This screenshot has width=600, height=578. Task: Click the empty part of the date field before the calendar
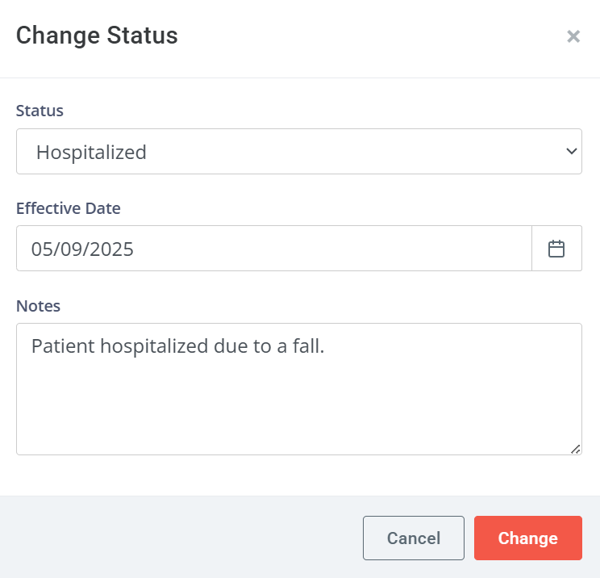pyautogui.click(x=332, y=249)
